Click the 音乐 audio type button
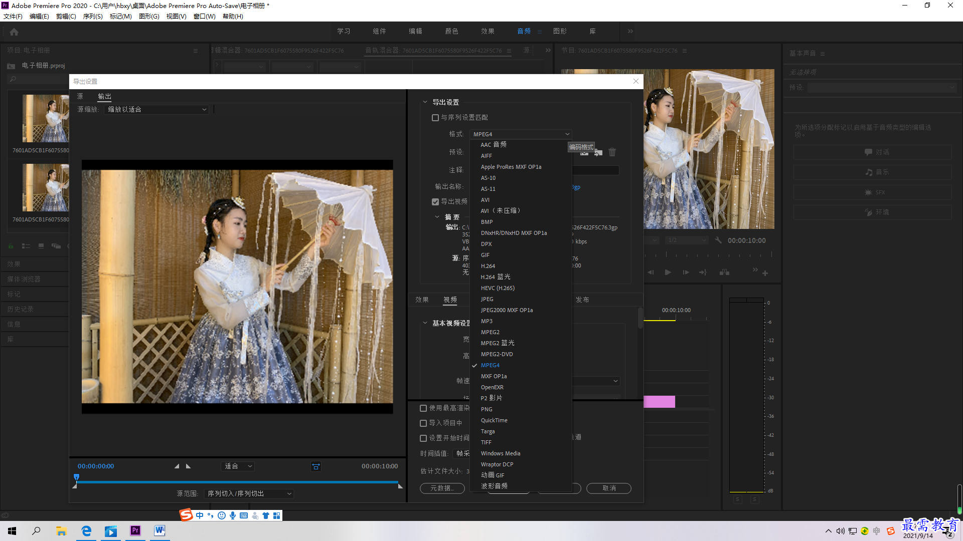963x541 pixels. pyautogui.click(x=872, y=172)
